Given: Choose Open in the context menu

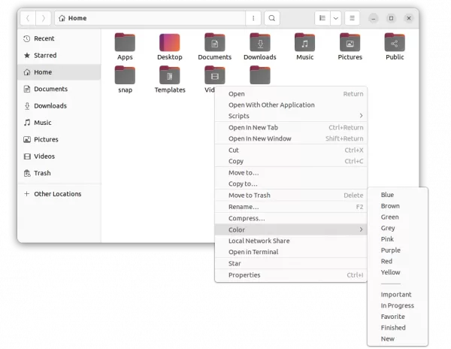Looking at the screenshot, I should (x=291, y=94).
